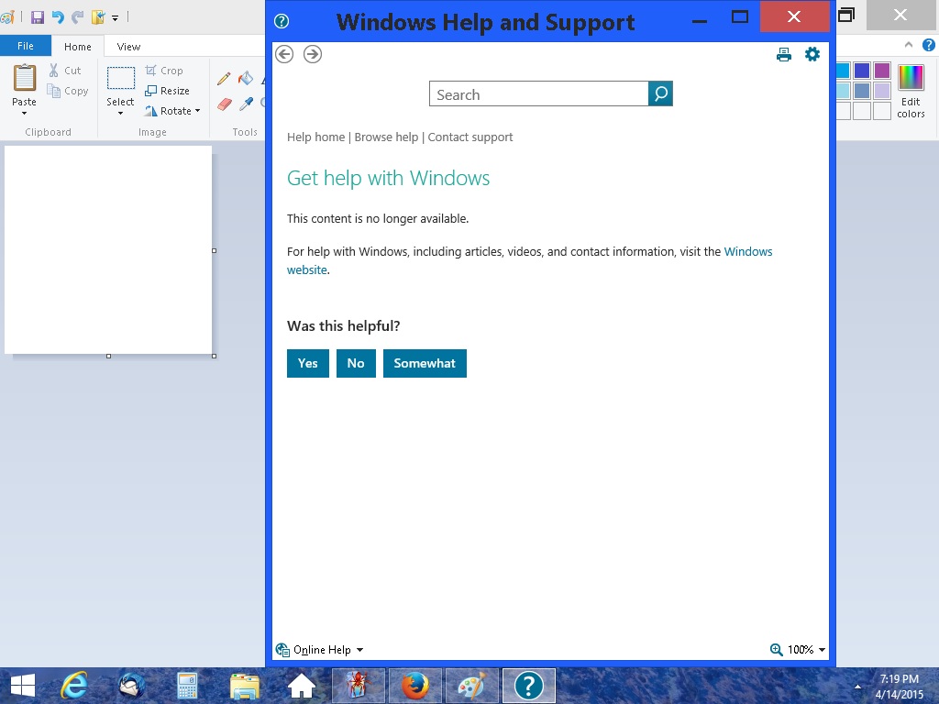Go back with the back arrow
Viewport: 939px width, 704px height.
point(284,54)
